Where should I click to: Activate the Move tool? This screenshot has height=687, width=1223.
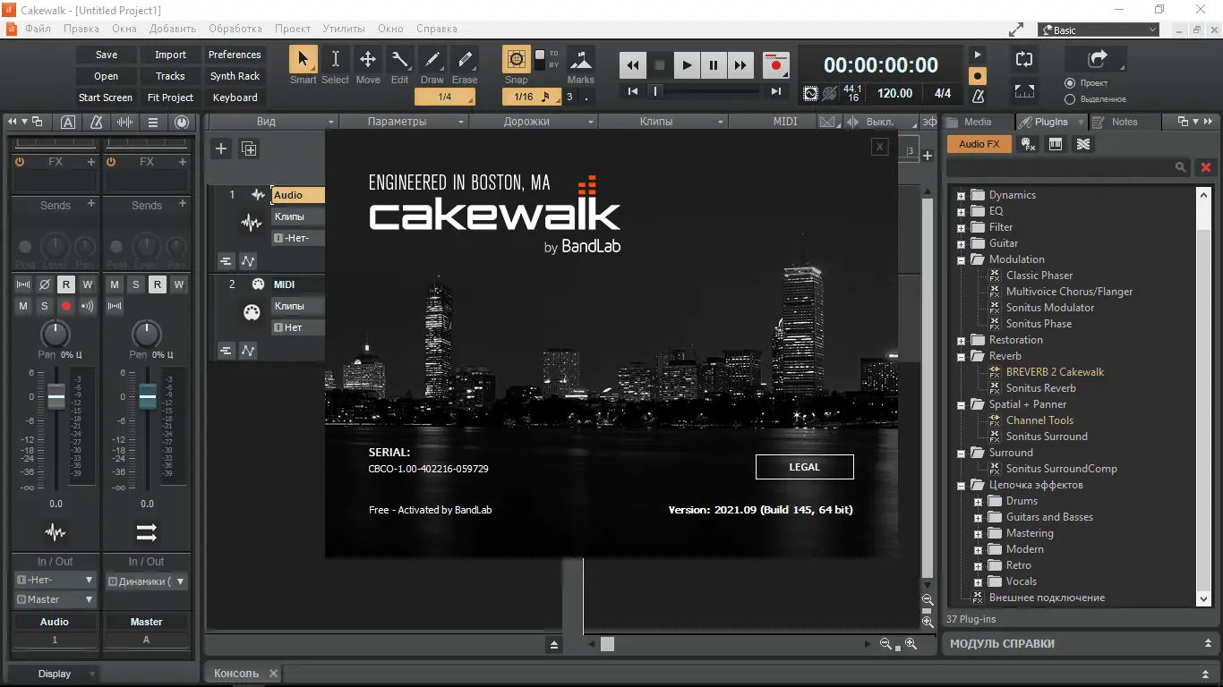(x=367, y=59)
